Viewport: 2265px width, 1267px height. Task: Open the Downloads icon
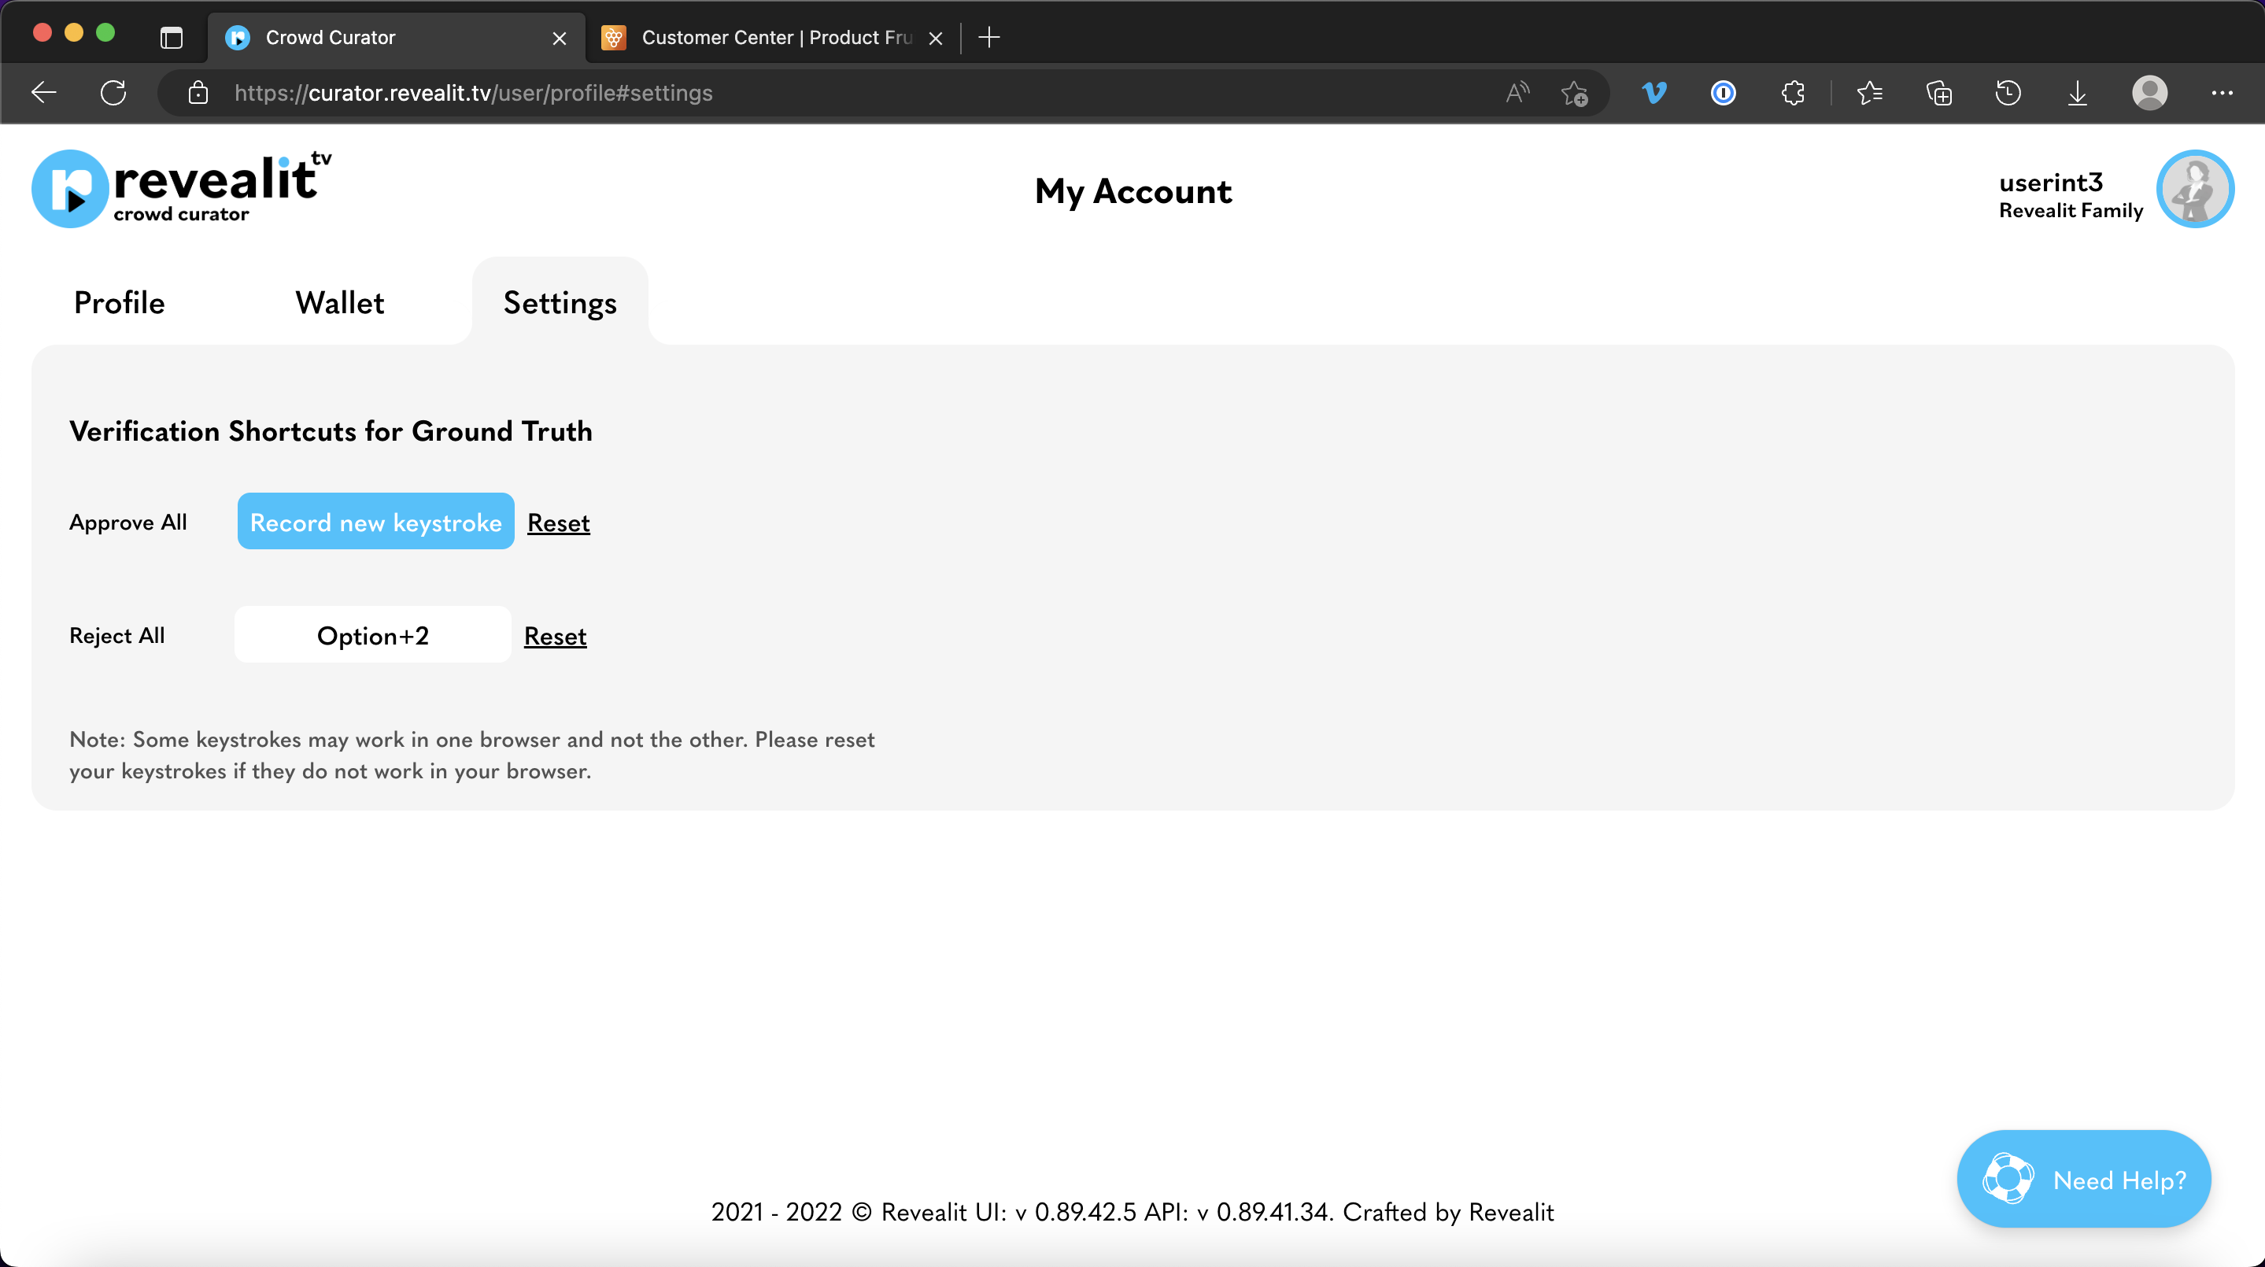(2078, 92)
